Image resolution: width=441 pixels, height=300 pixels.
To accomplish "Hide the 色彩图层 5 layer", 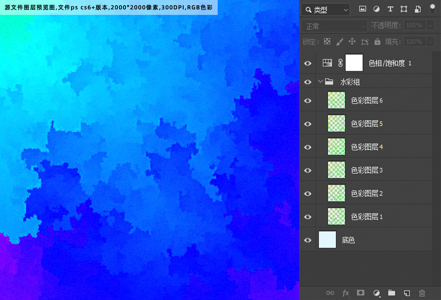I will tap(308, 124).
